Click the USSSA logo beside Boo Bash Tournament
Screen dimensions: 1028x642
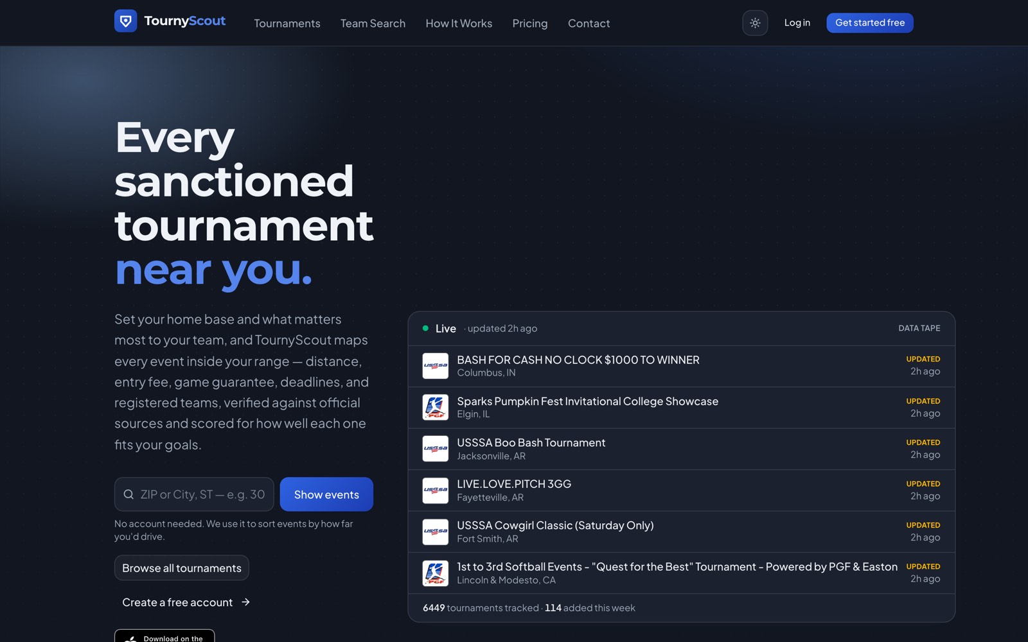pyautogui.click(x=435, y=449)
